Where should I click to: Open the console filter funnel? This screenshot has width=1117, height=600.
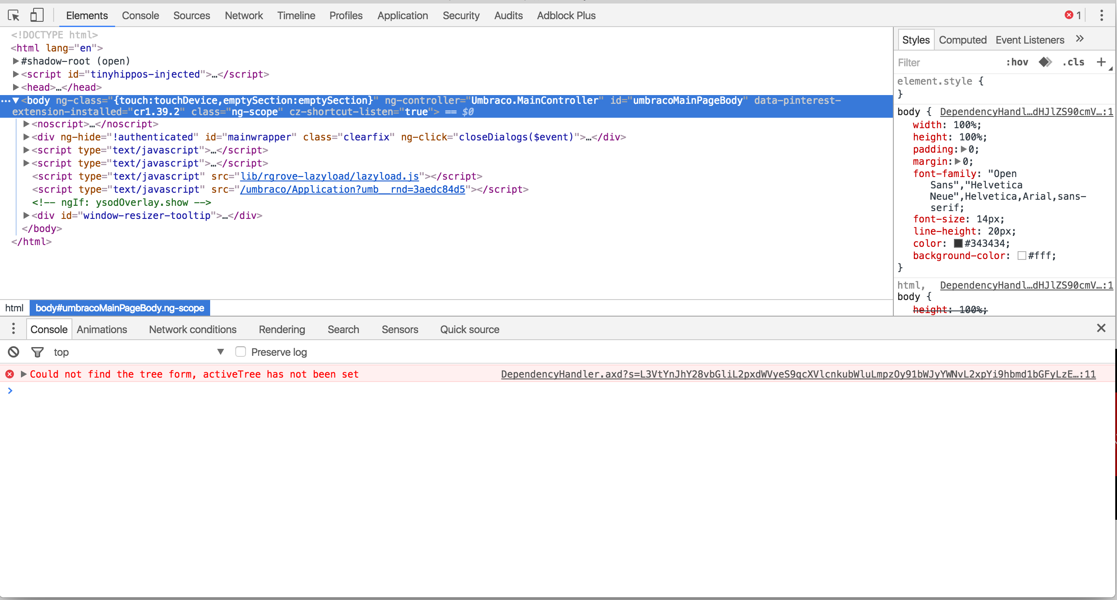(37, 352)
